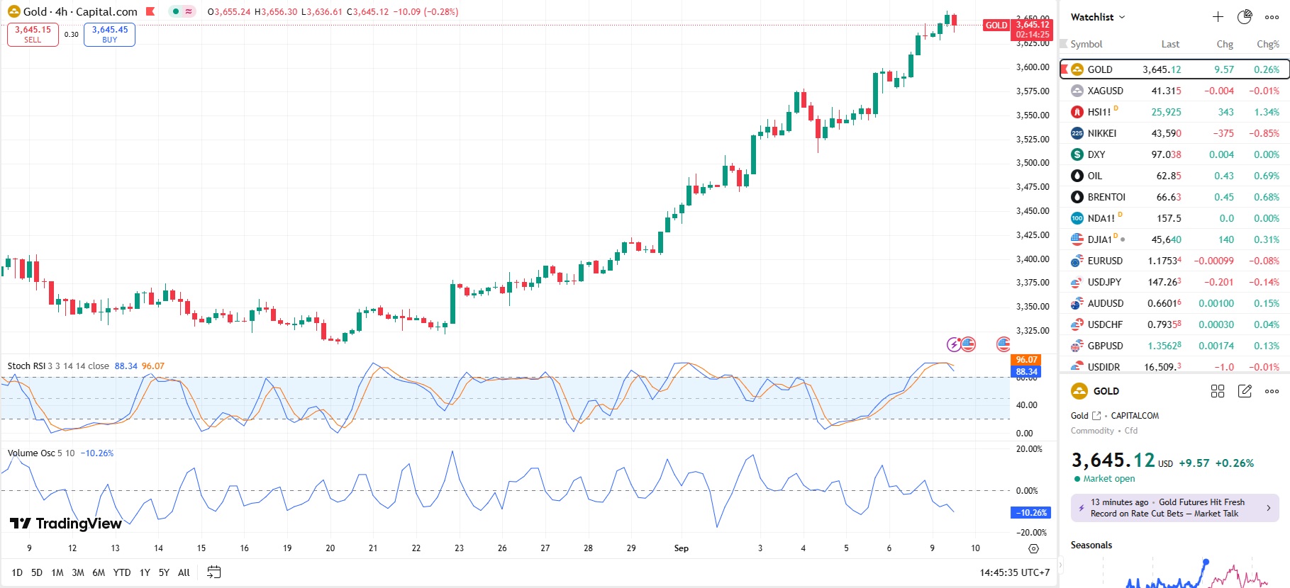Open the advanced view pie chart icon
The width and height of the screenshot is (1290, 588).
pos(1245,17)
